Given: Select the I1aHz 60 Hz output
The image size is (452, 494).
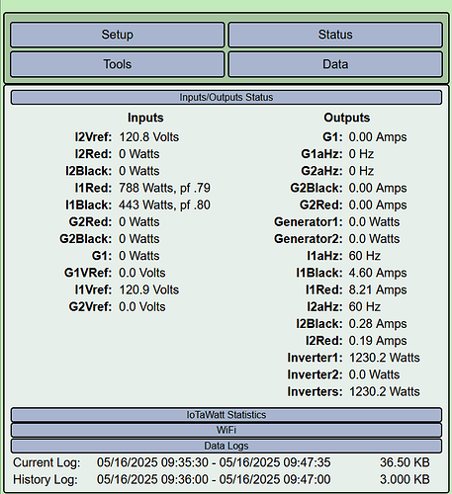Looking at the screenshot, I should [x=365, y=256].
